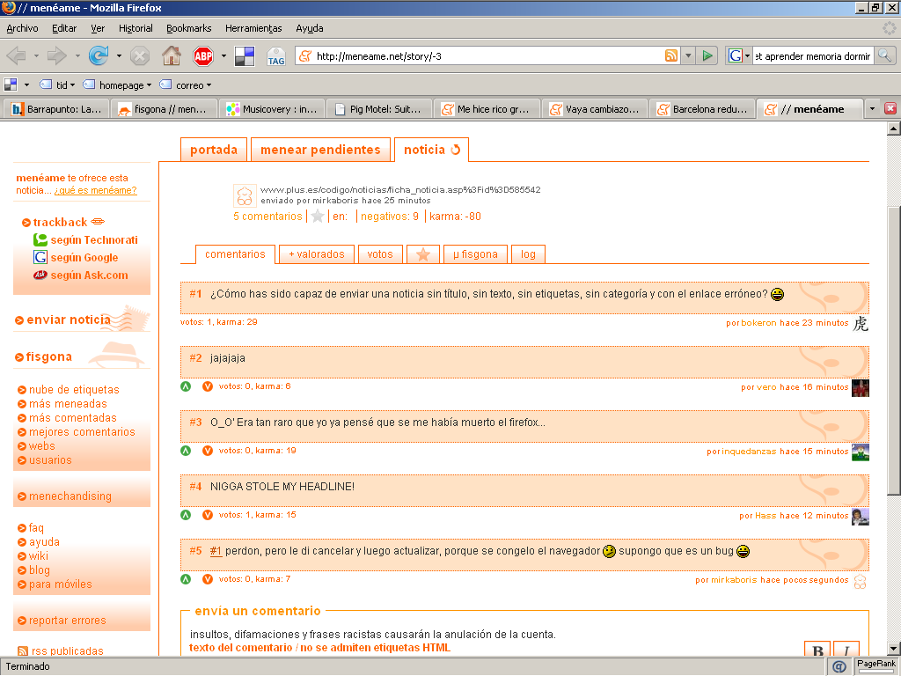Toggle the favorite star beside 5 comentarios
The image size is (901, 676).
[x=318, y=217]
